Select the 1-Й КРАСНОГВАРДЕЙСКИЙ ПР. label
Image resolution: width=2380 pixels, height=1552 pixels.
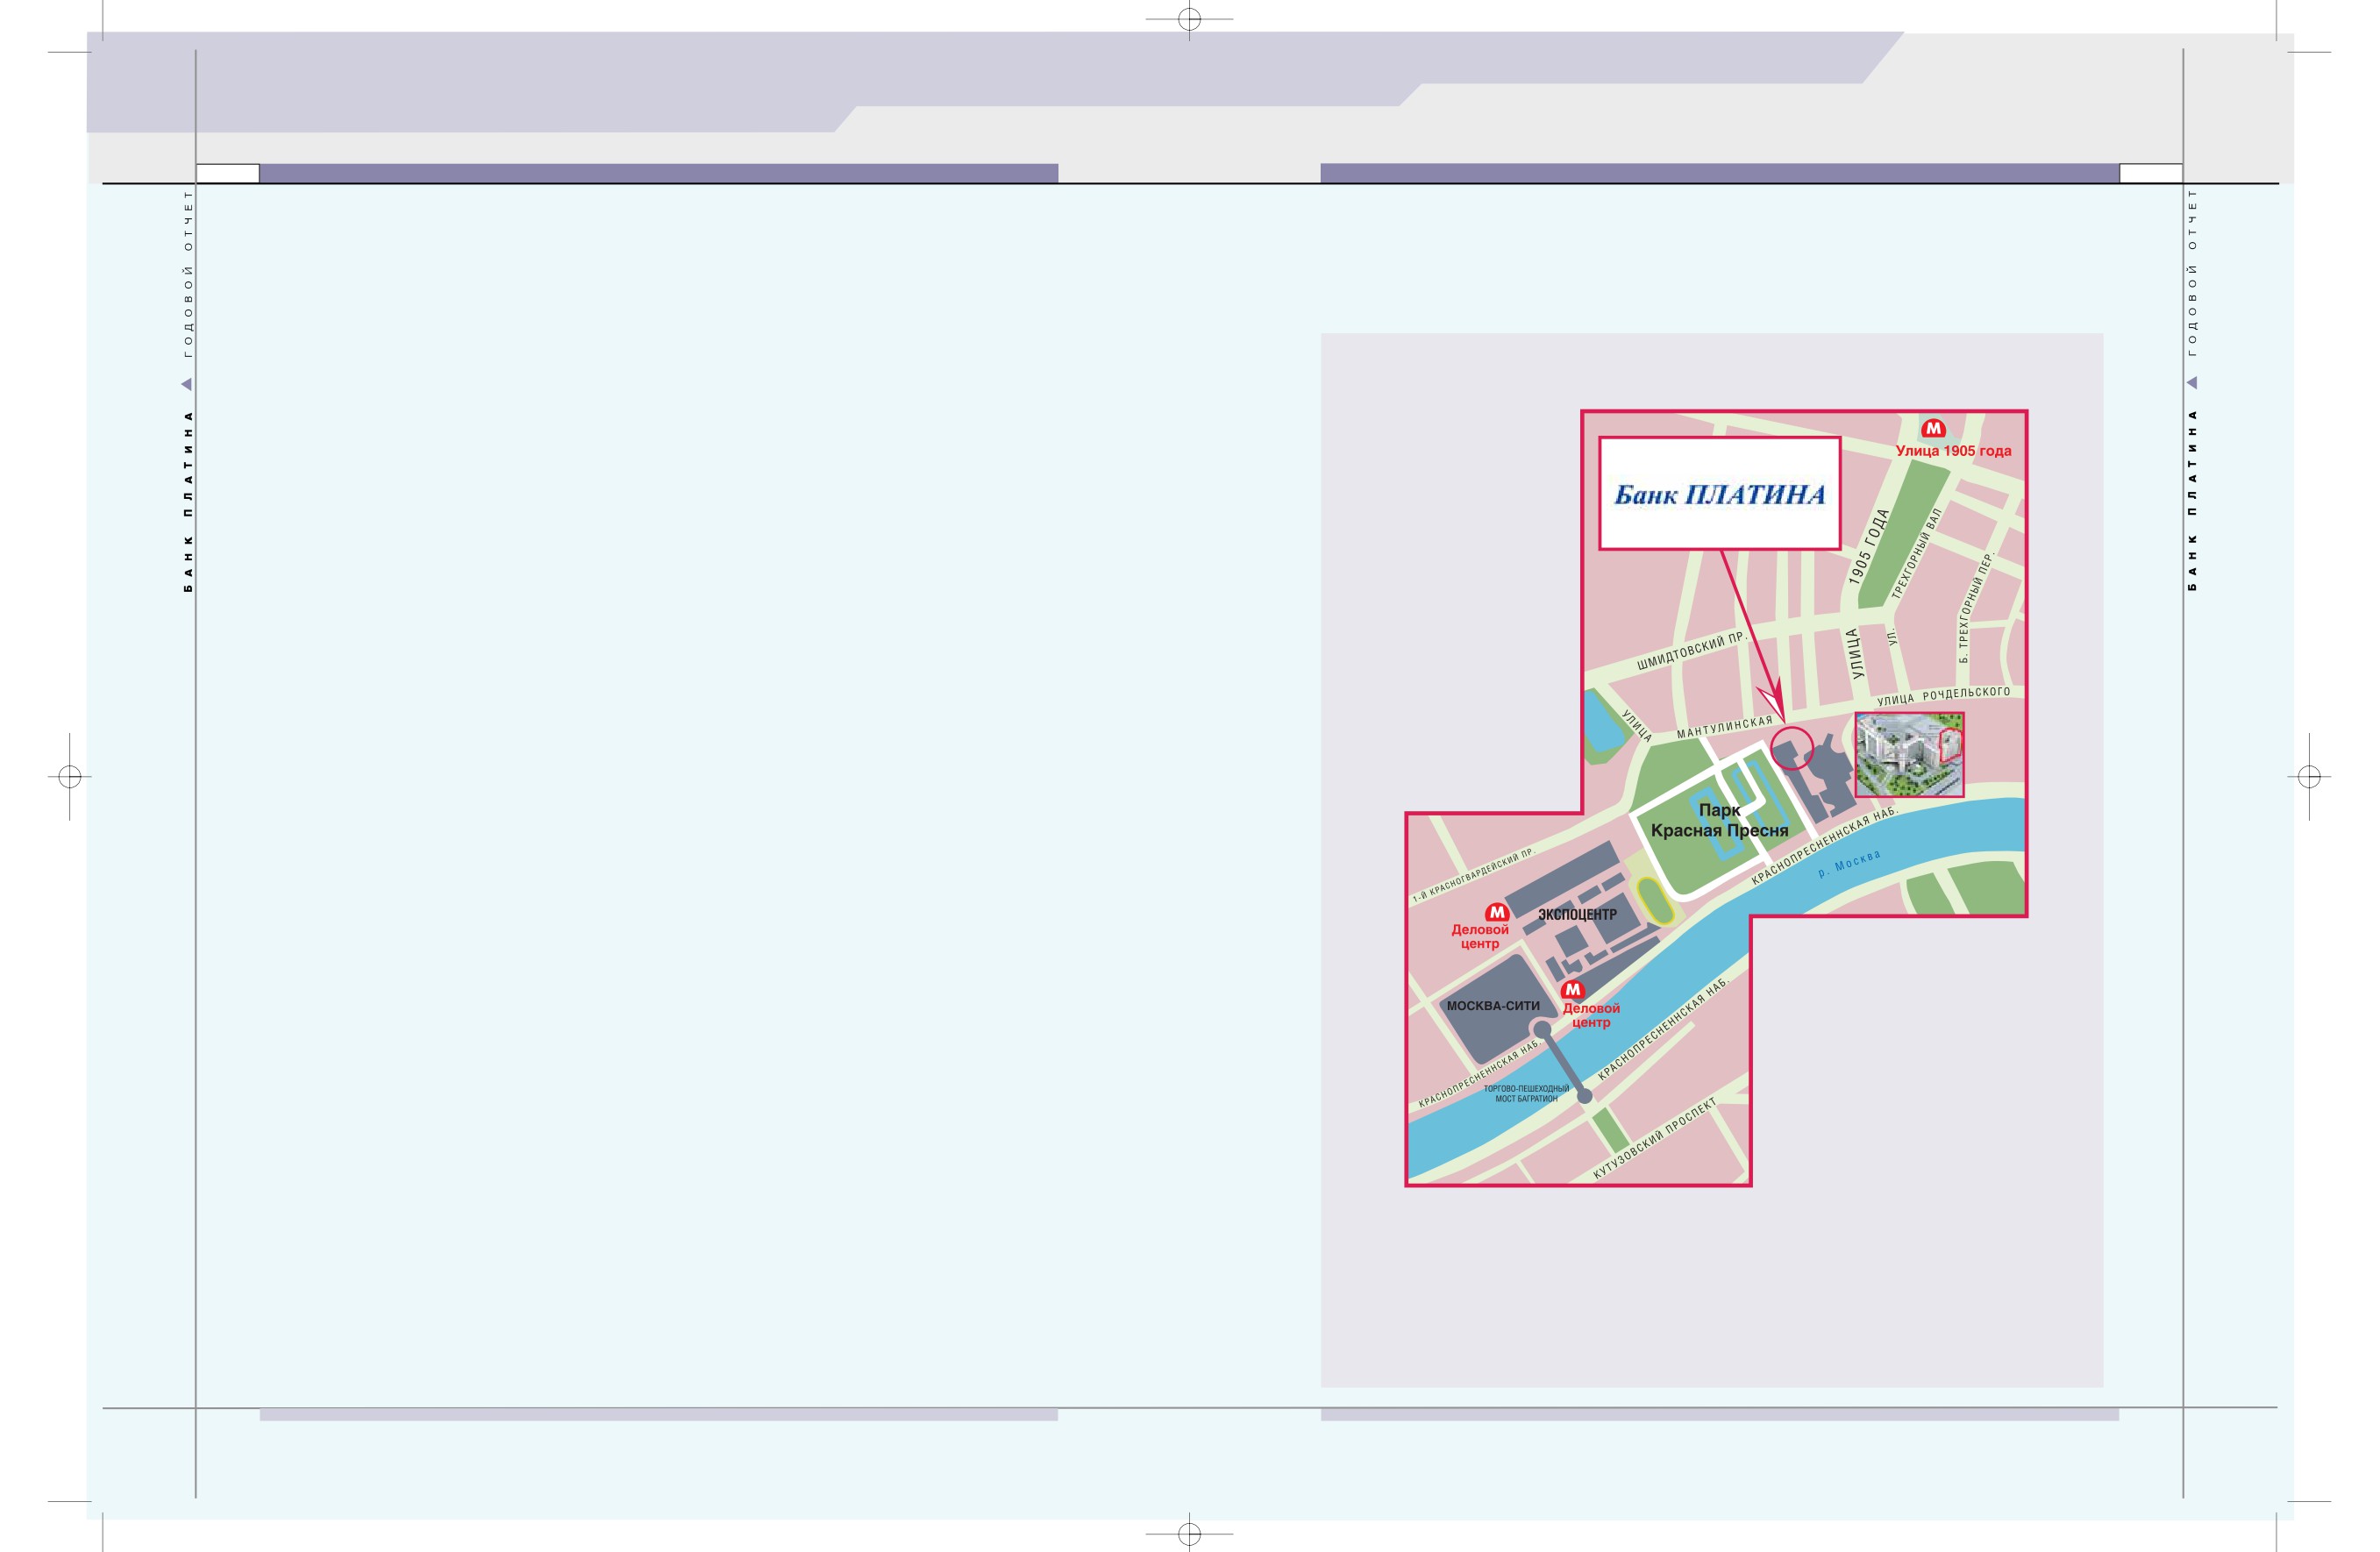point(1473,876)
